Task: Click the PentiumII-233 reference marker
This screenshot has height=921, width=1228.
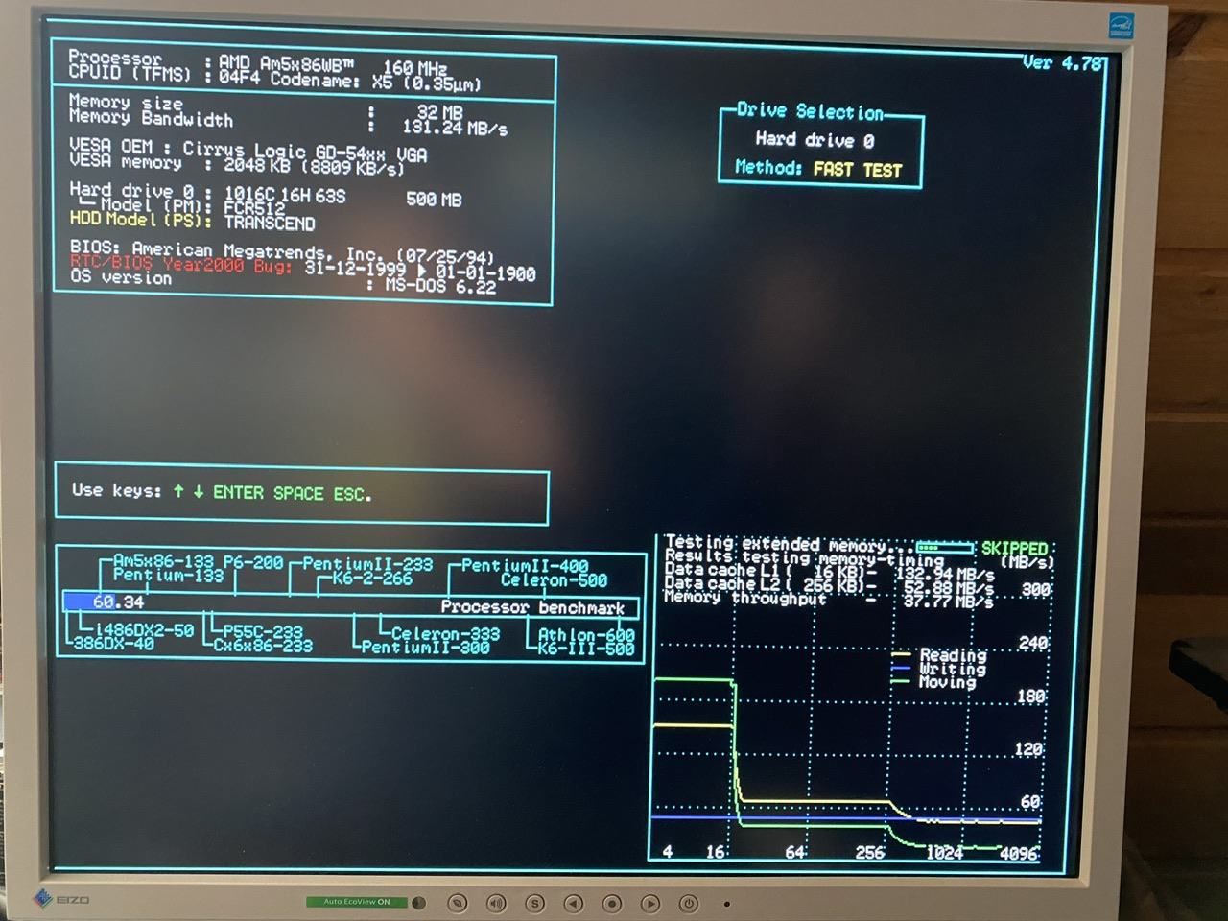Action: pos(367,564)
